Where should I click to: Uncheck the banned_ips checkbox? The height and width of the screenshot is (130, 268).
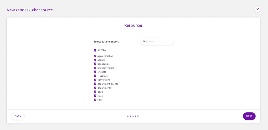[x=95, y=64]
